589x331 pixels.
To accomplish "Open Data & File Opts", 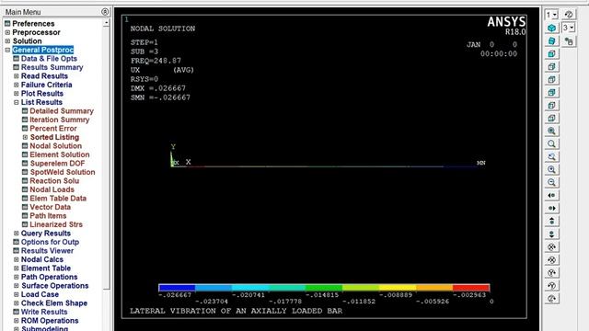I will 49,59.
